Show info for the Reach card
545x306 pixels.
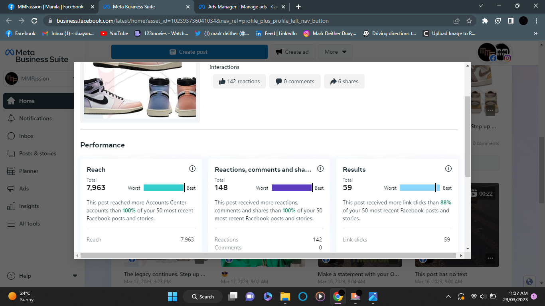[192, 169]
